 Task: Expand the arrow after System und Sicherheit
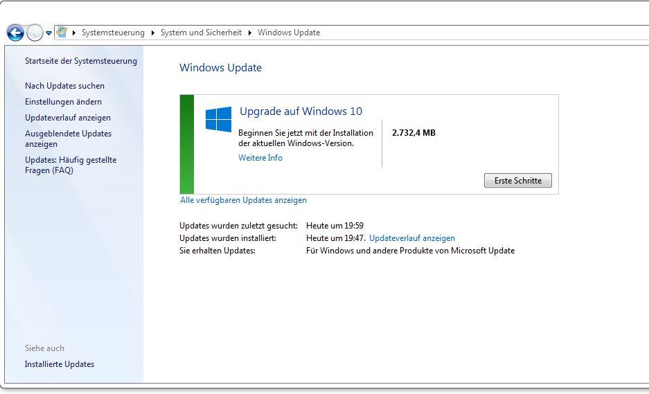pyautogui.click(x=250, y=33)
